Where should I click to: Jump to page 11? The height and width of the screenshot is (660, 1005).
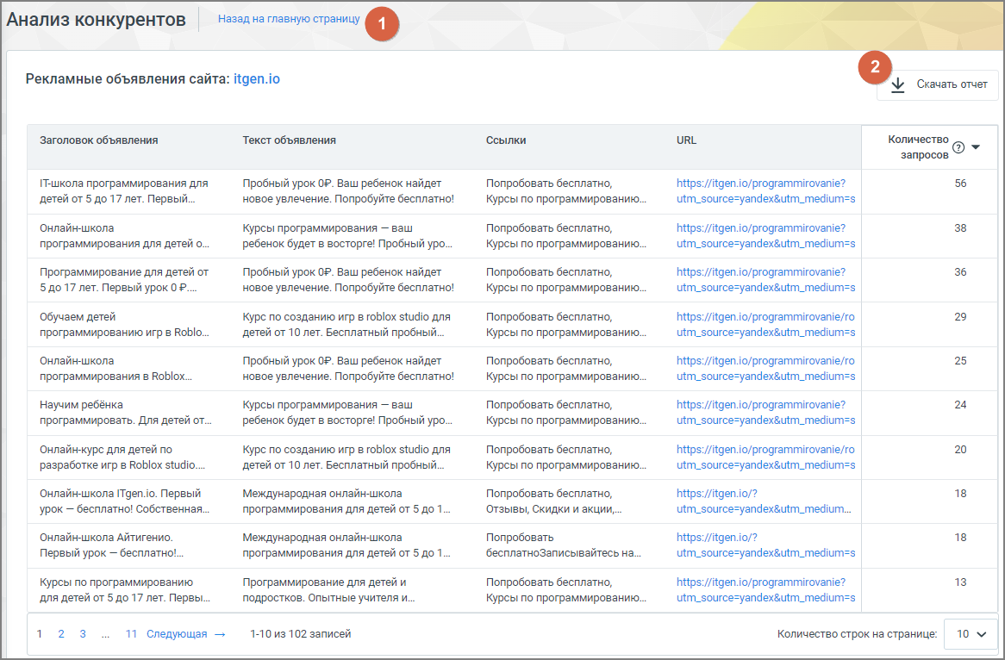131,634
